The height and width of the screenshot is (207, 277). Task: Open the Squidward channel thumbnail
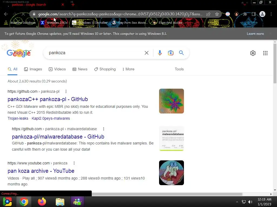[x=171, y=173]
